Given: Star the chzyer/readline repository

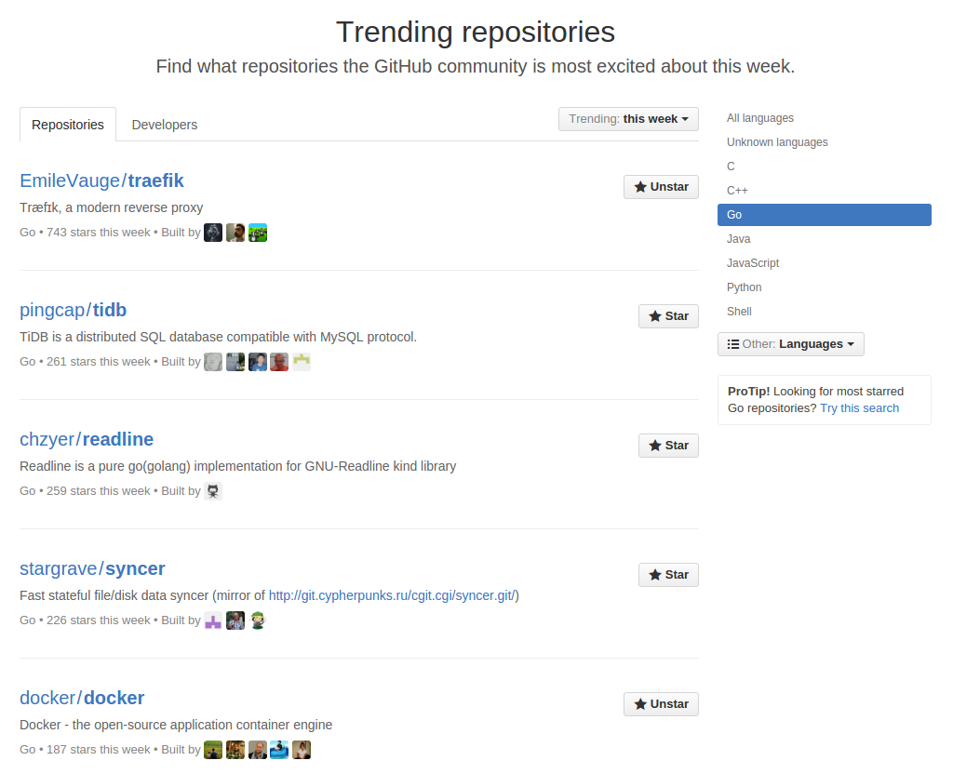Looking at the screenshot, I should 668,445.
